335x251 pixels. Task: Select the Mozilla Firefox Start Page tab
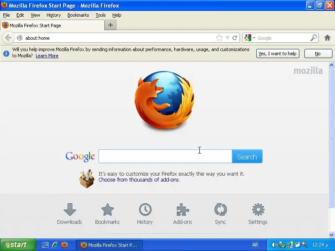click(x=52, y=26)
